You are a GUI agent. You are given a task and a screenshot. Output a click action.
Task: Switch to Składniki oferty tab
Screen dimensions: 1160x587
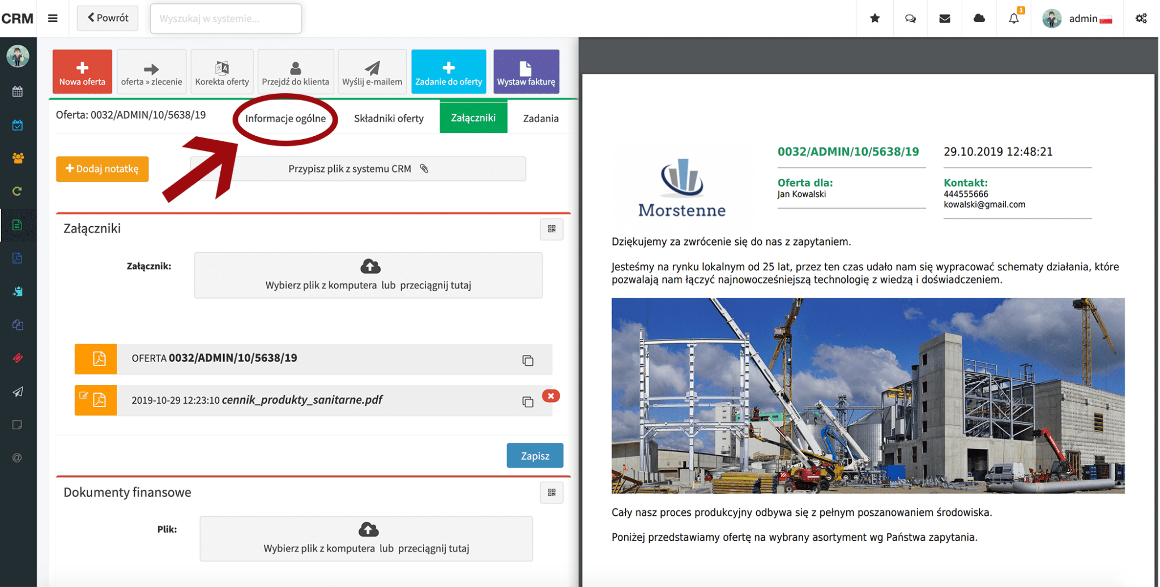pyautogui.click(x=389, y=118)
